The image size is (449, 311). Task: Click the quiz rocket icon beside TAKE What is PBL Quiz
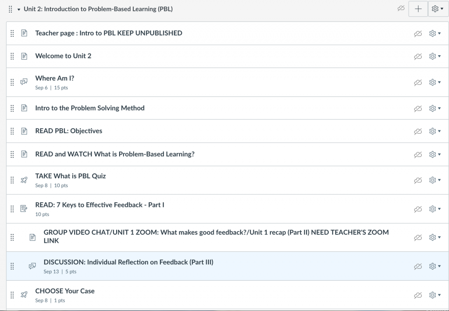coord(24,180)
